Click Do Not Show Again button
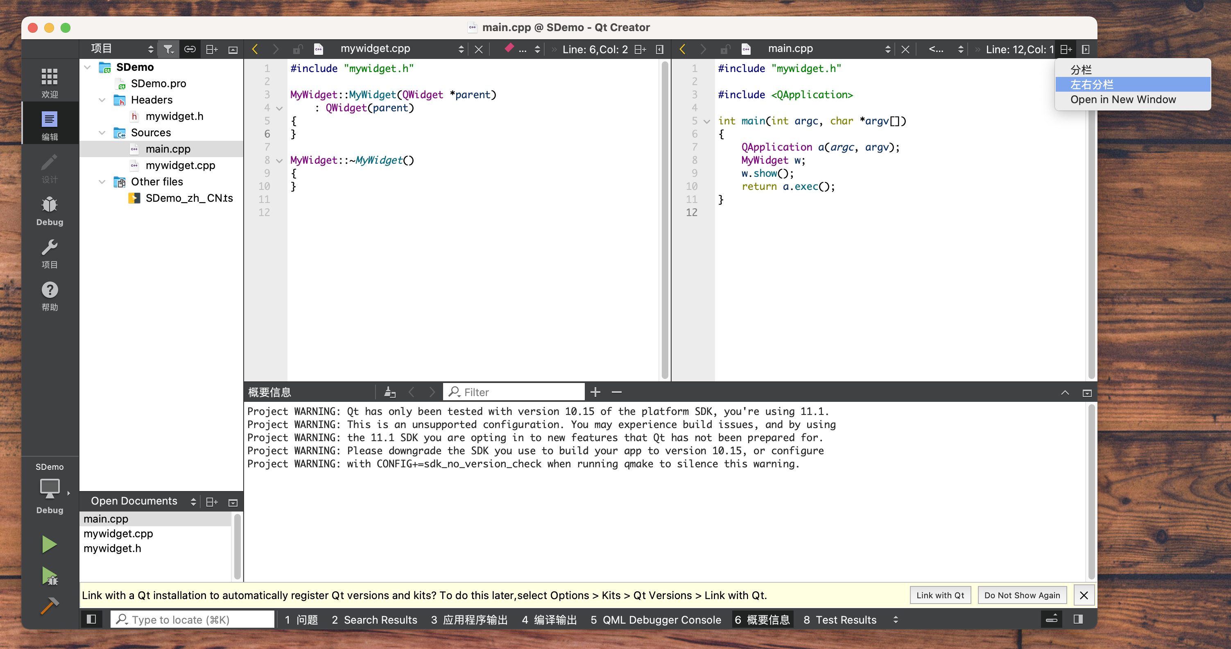This screenshot has height=649, width=1231. click(1022, 595)
